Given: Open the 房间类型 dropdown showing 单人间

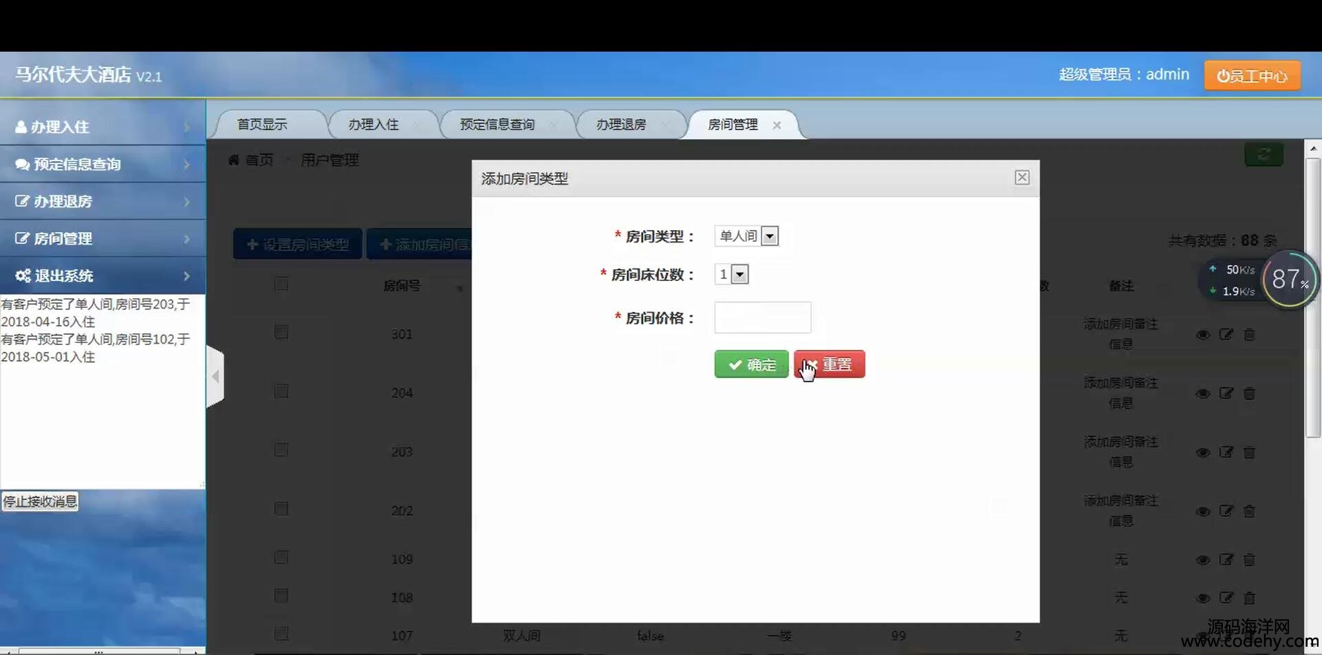Looking at the screenshot, I should coord(746,236).
